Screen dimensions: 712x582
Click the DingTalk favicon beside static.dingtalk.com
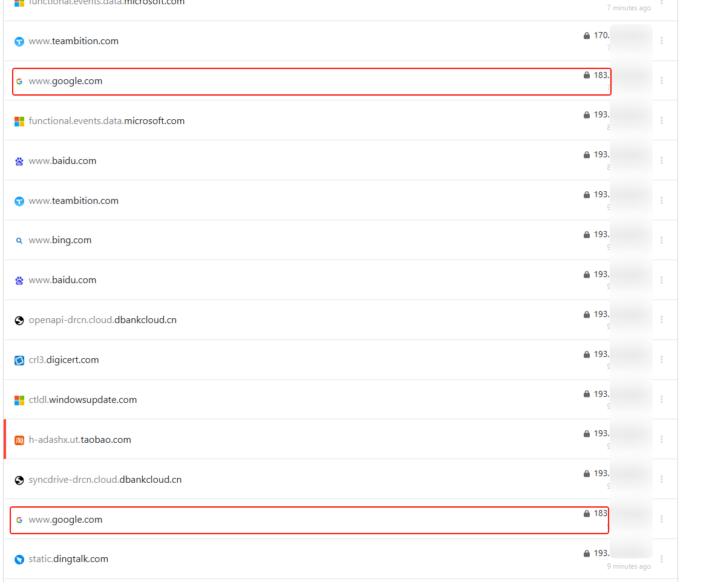19,559
